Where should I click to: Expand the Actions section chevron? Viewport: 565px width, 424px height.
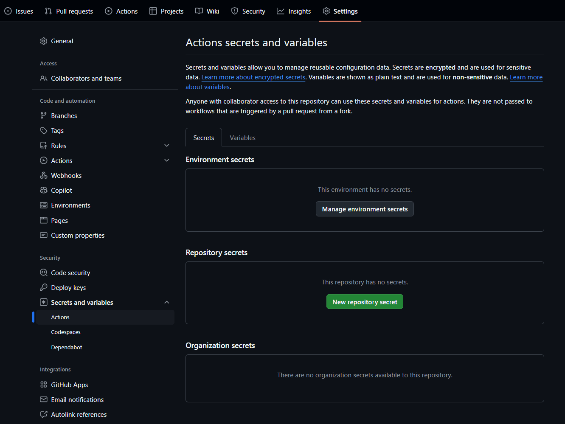pyautogui.click(x=166, y=160)
